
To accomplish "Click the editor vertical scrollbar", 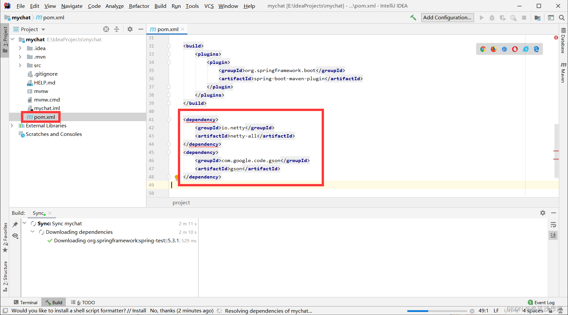I will click(x=556, y=151).
